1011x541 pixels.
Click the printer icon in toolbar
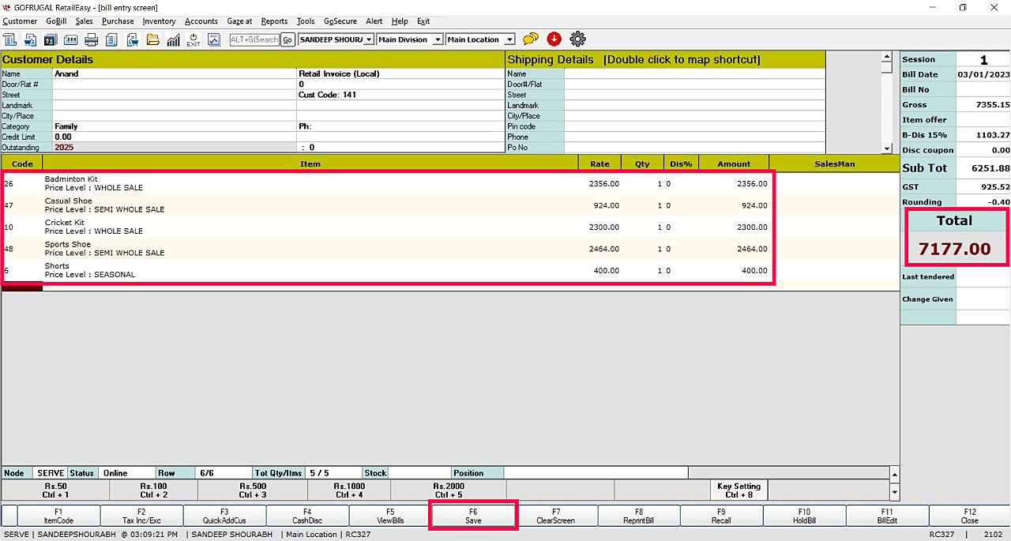(x=92, y=39)
